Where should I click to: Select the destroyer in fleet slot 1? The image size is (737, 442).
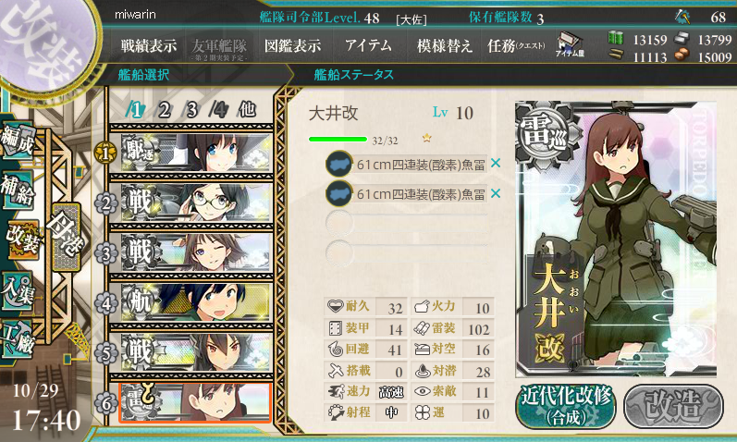[x=195, y=153]
